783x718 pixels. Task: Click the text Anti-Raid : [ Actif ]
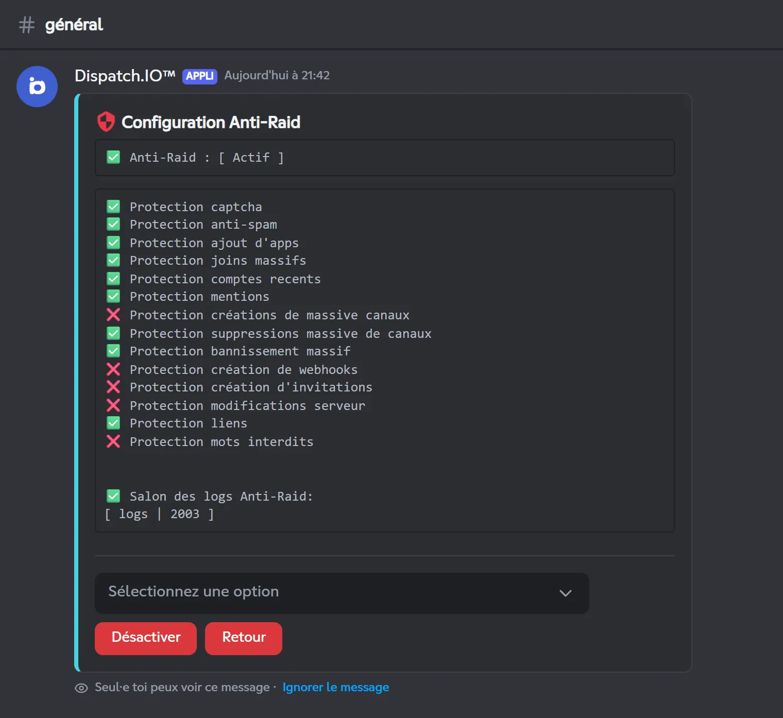(x=207, y=158)
